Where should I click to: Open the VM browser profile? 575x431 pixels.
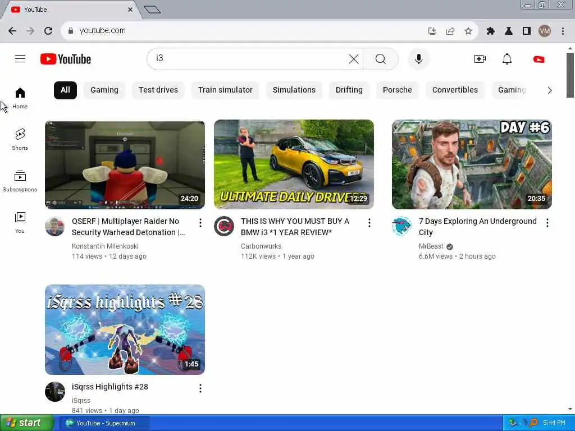click(545, 31)
